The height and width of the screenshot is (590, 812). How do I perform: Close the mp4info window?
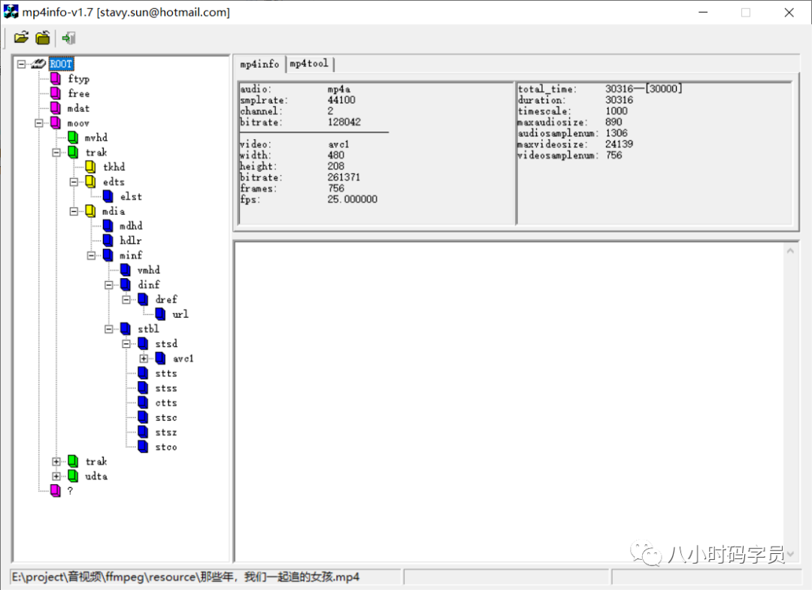coord(789,12)
